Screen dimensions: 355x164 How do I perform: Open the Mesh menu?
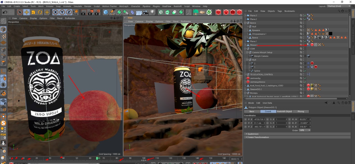[x=41, y=6]
